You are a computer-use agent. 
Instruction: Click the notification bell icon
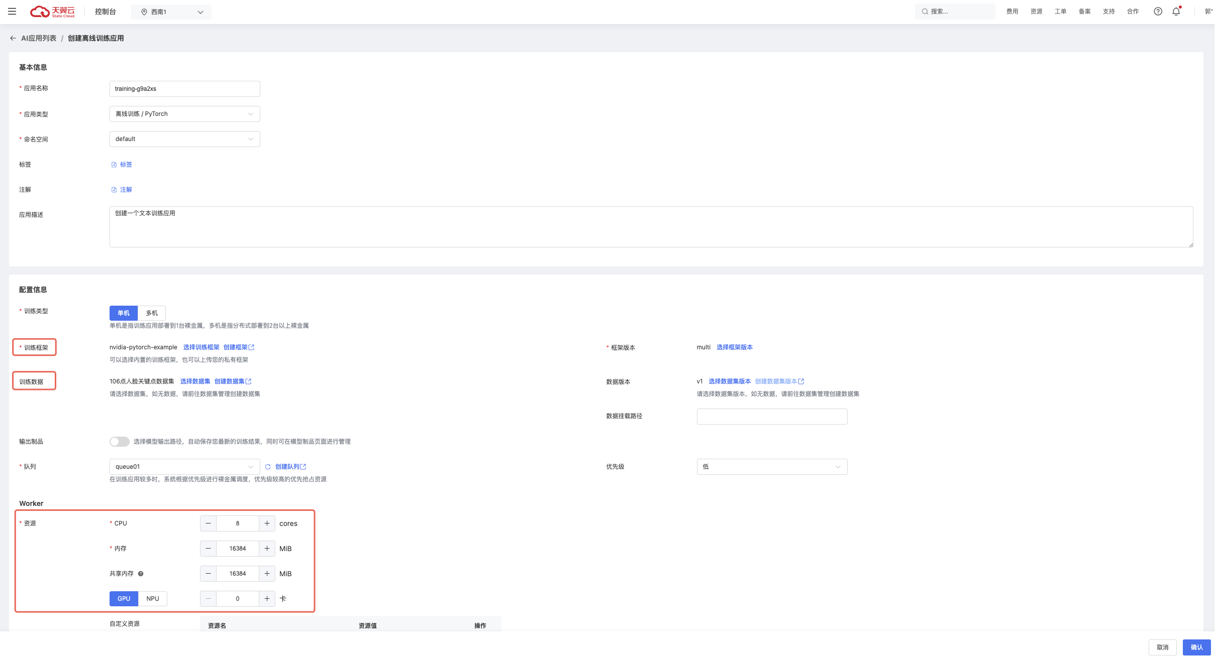click(x=1176, y=12)
